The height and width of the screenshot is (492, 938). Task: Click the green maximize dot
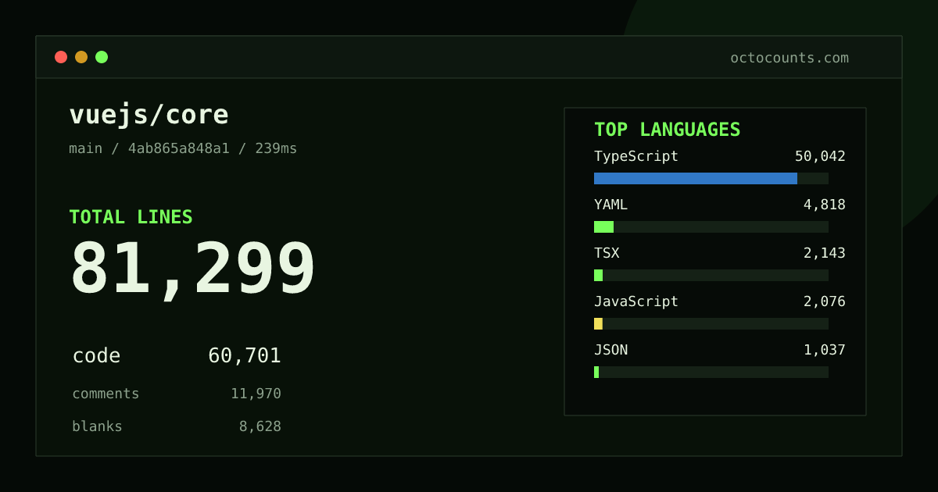click(x=102, y=57)
